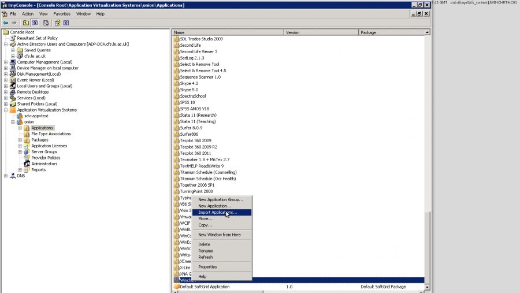This screenshot has width=520, height=293.
Task: Choose Rename in the context menu
Action: (221, 251)
